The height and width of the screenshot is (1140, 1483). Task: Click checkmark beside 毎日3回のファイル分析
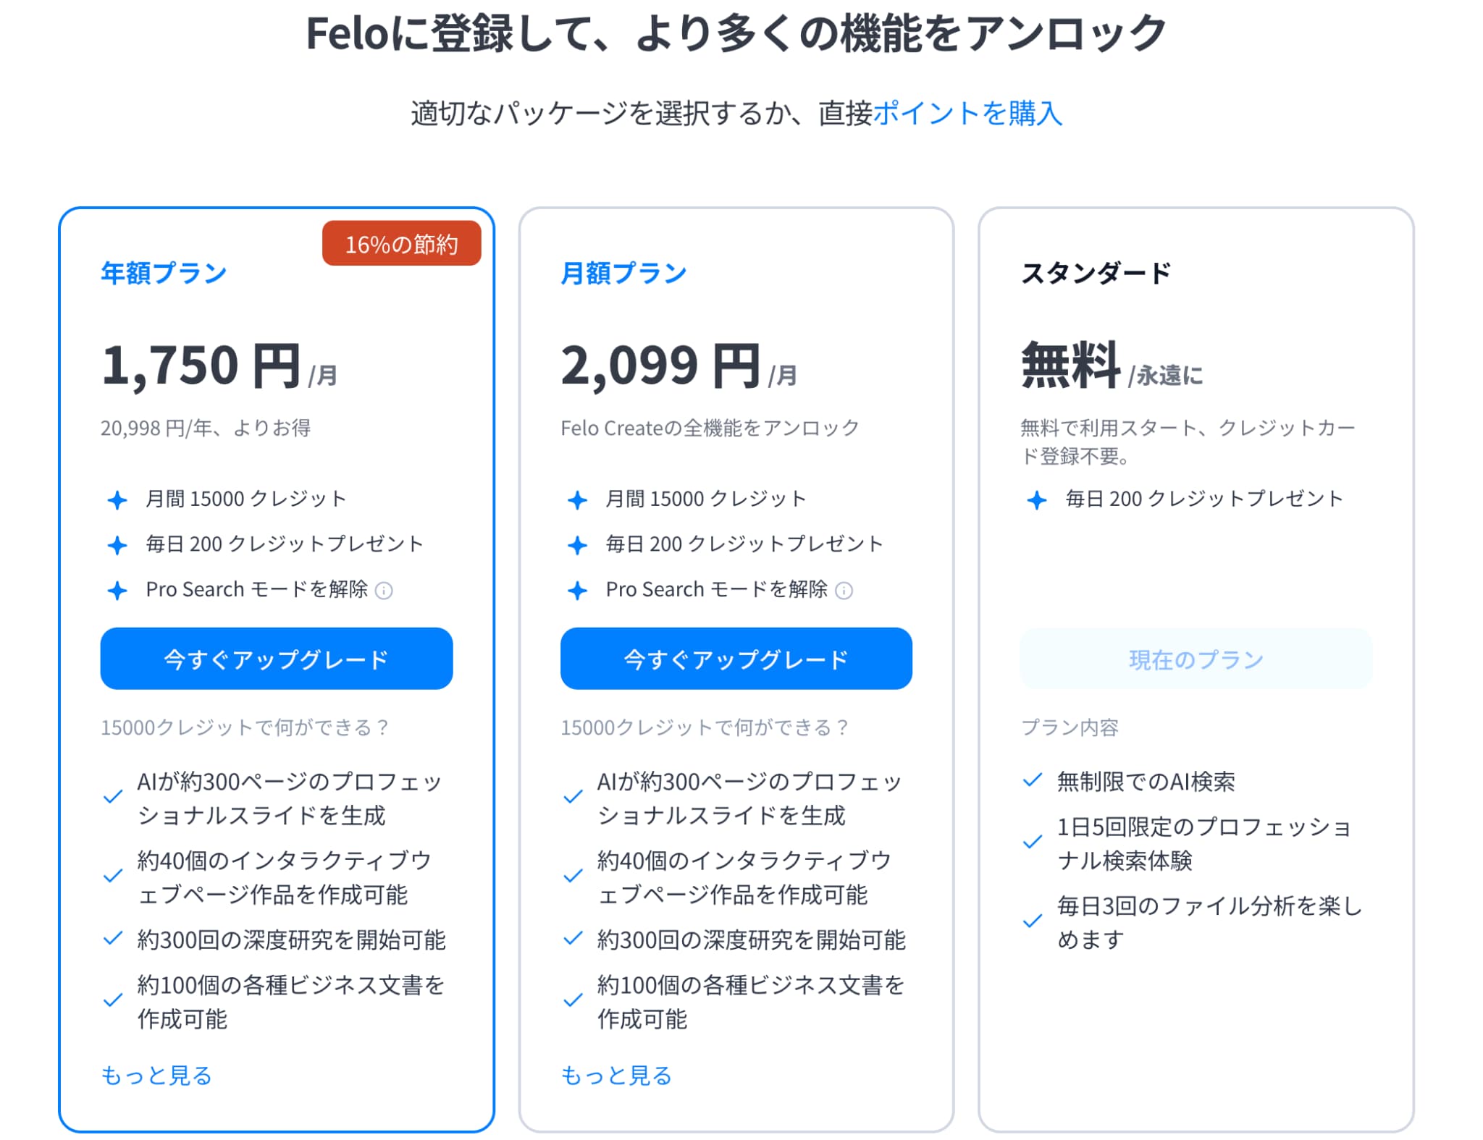[1032, 921]
